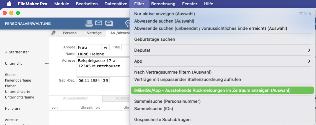Open the Abwesenheiten sub-tab
Image resolution: width=316 pixels, height=125 pixels.
point(76,98)
